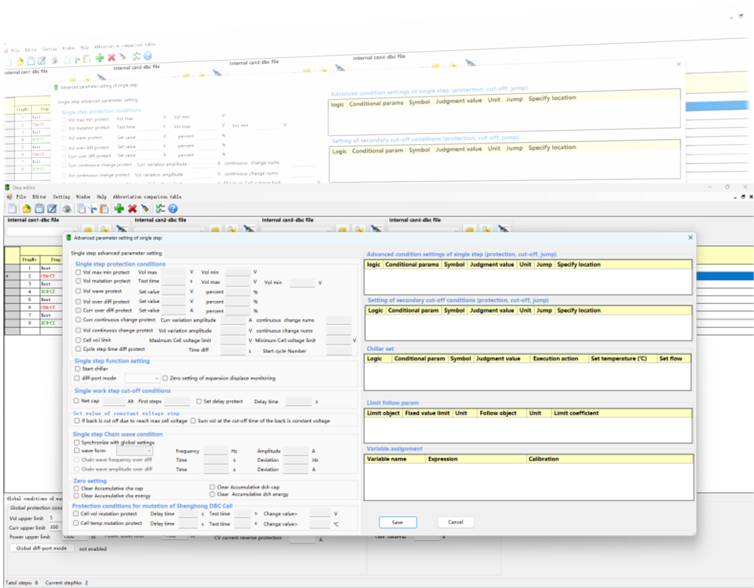Select the Single step advanced parameter setting tab
The image size is (754, 588).
point(116,253)
